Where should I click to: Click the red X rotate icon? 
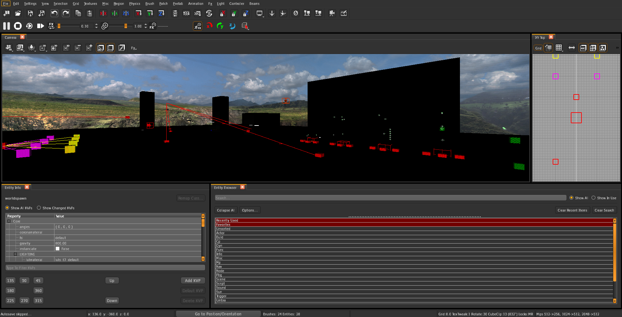(x=209, y=26)
